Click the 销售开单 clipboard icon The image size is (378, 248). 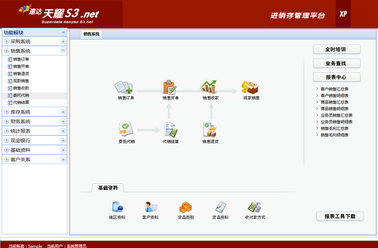(x=170, y=88)
